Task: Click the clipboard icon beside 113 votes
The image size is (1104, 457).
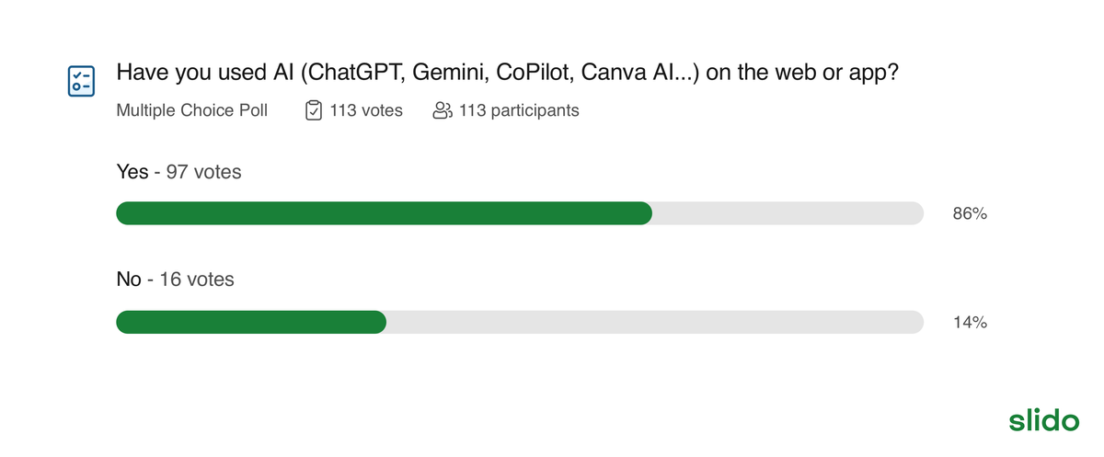Action: 313,110
